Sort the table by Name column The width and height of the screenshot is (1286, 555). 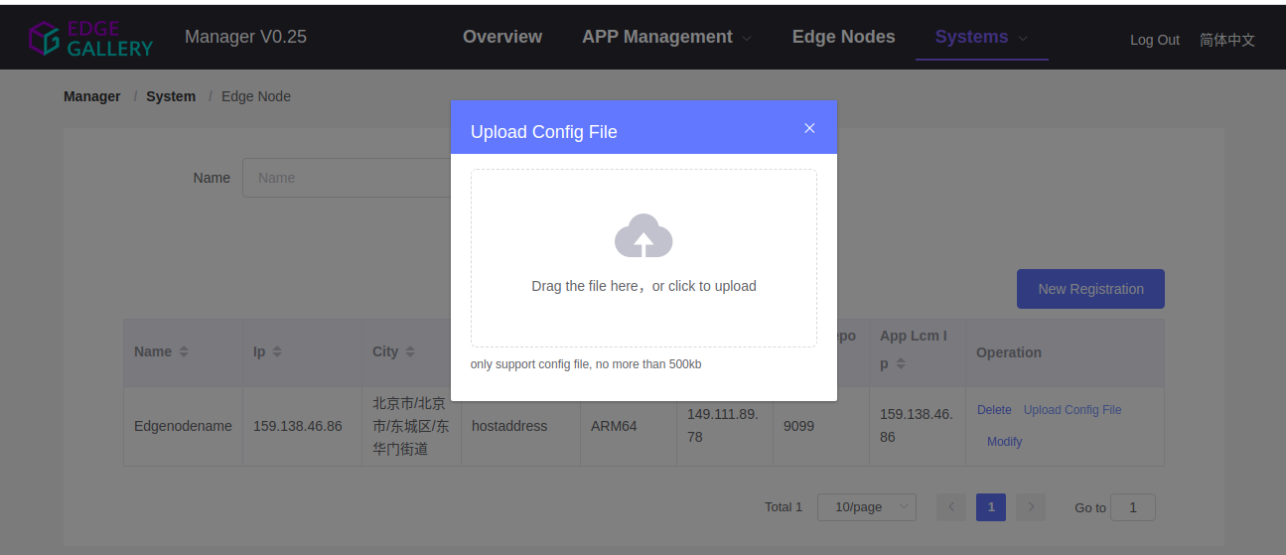[x=184, y=351]
